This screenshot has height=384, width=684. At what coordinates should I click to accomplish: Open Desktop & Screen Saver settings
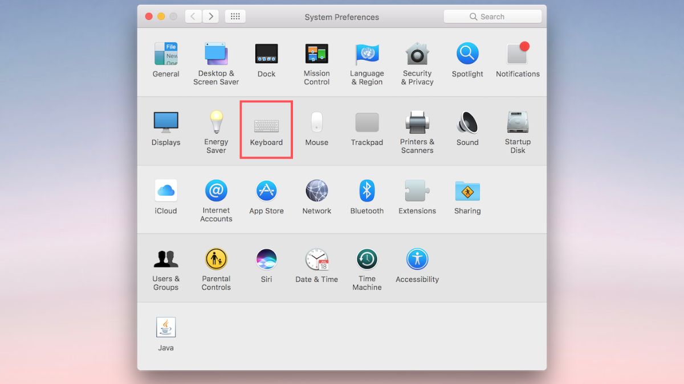pyautogui.click(x=216, y=64)
